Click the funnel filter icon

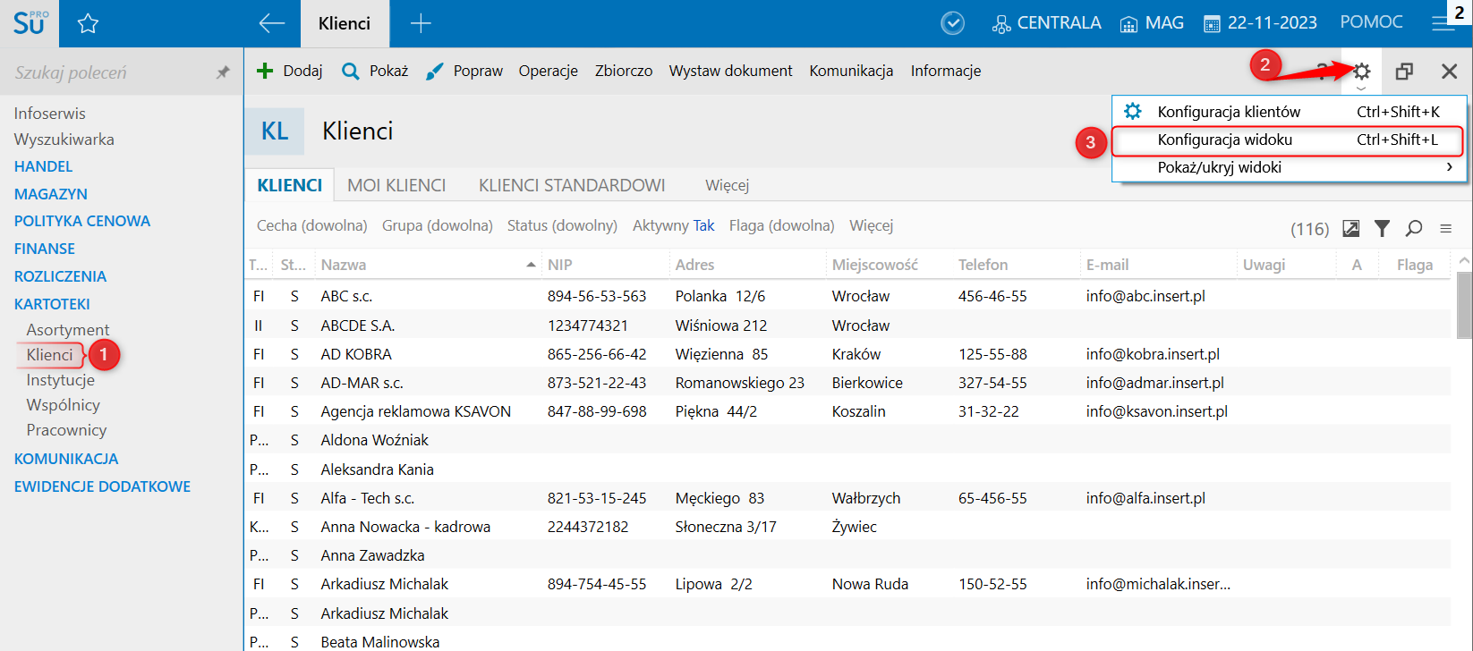click(1383, 229)
